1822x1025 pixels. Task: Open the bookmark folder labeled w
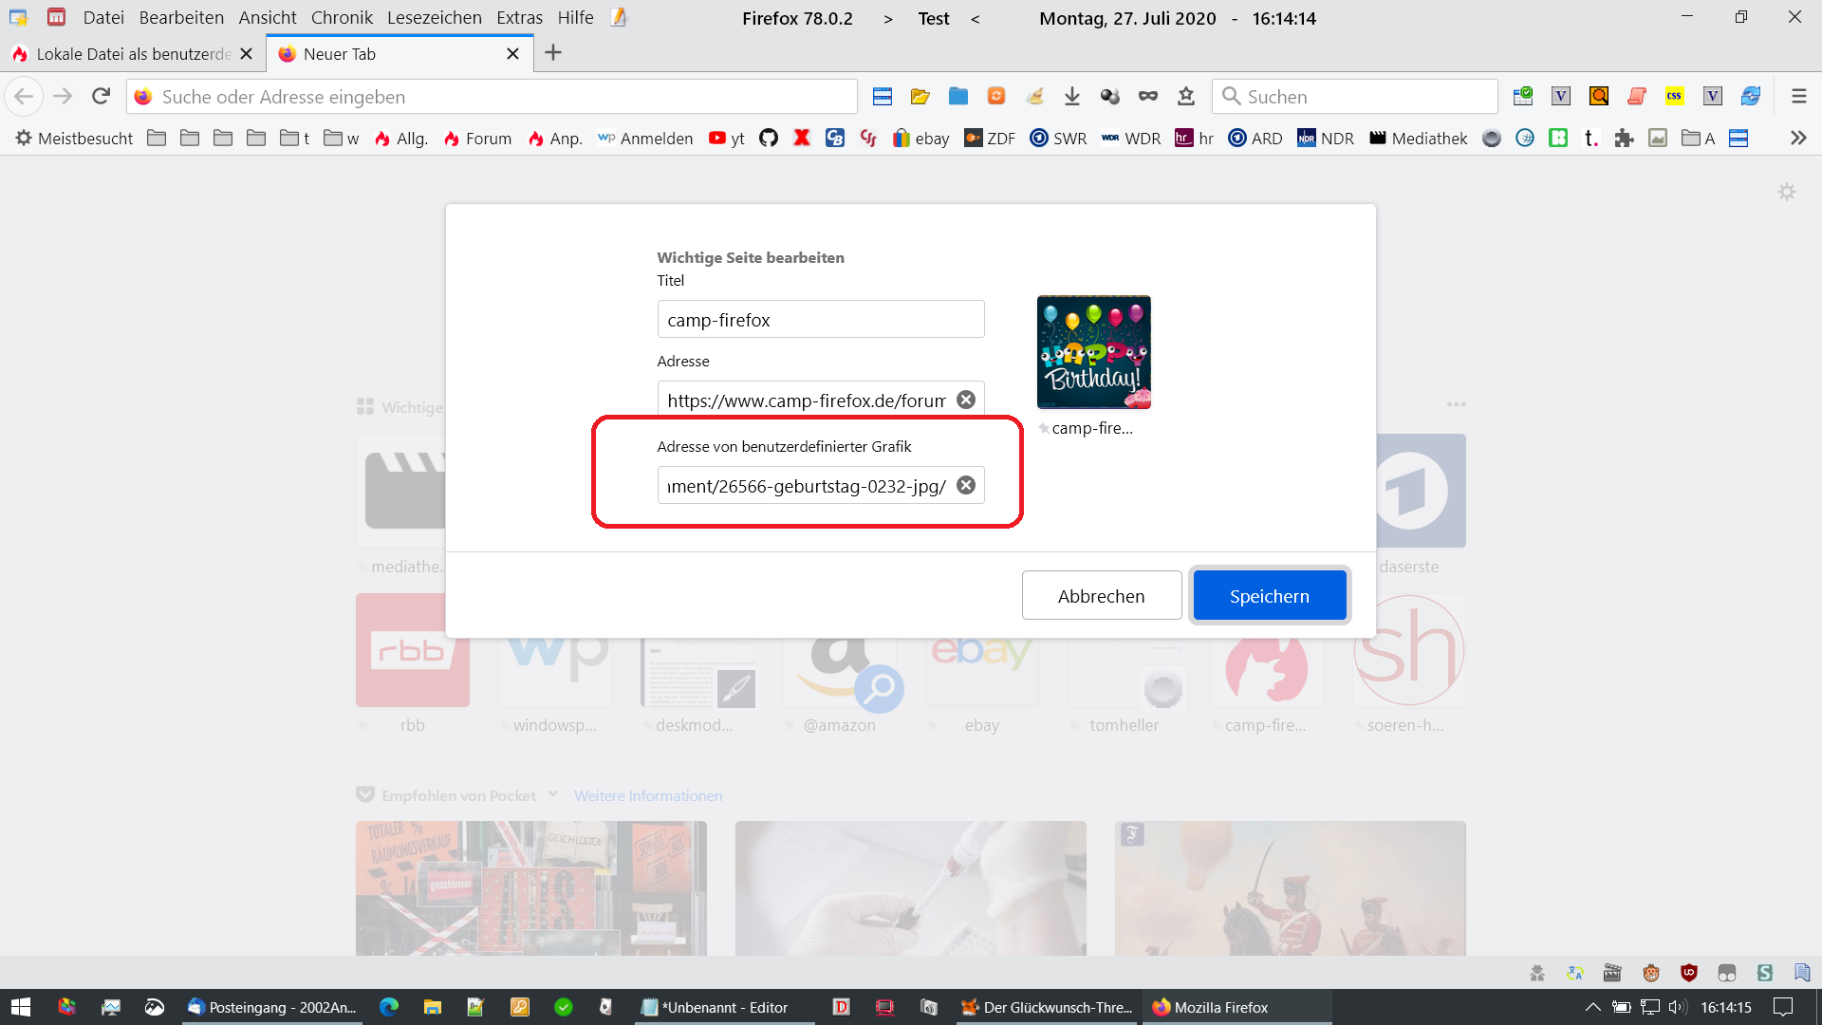pos(342,138)
